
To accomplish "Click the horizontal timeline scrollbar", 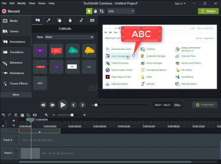I will coord(105,162).
